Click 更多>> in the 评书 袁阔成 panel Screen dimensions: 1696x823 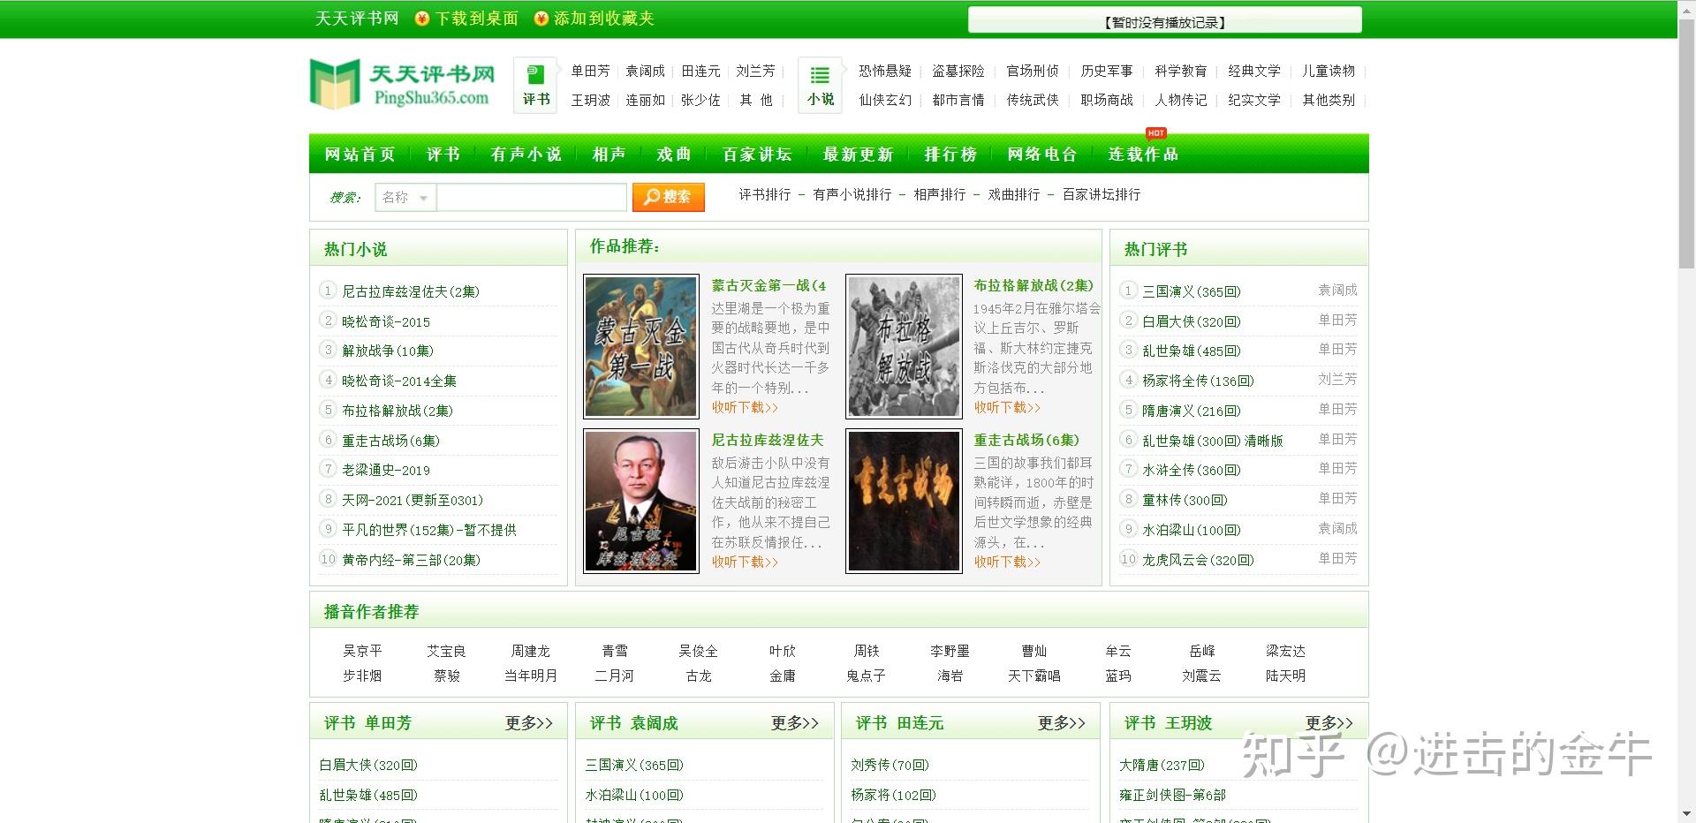point(795,723)
